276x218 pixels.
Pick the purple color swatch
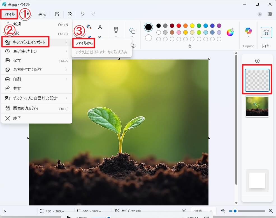[x=219, y=26]
